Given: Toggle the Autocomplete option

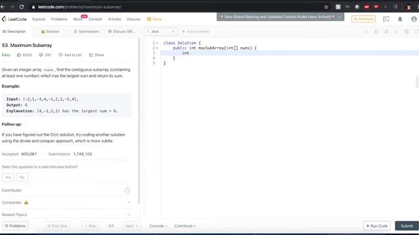Looking at the screenshot, I should [196, 31].
